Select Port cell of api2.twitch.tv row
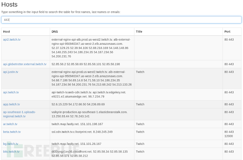 tap(232, 48)
